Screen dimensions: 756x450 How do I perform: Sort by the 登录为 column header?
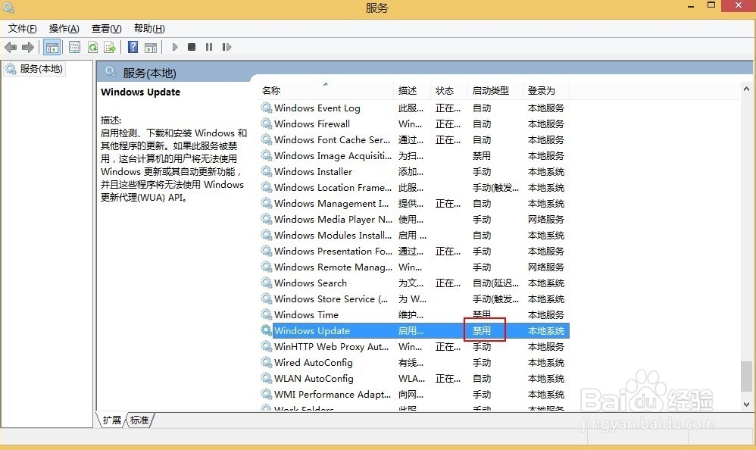point(547,91)
